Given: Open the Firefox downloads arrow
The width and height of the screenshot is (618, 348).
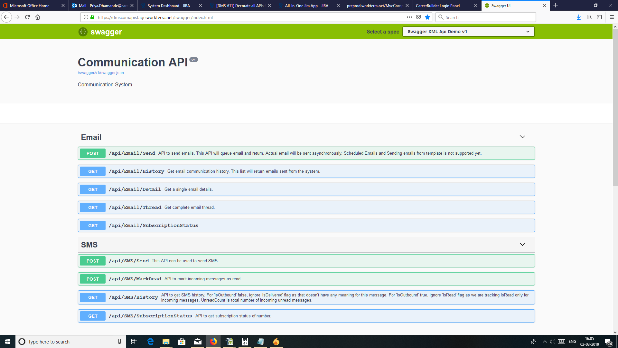Looking at the screenshot, I should (x=578, y=17).
